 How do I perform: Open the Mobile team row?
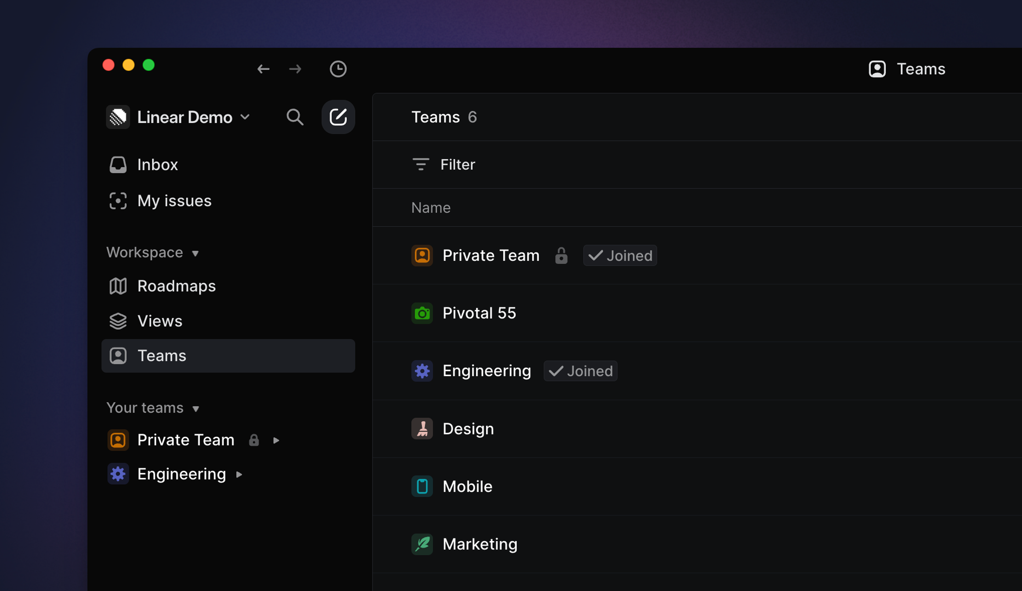click(x=697, y=486)
